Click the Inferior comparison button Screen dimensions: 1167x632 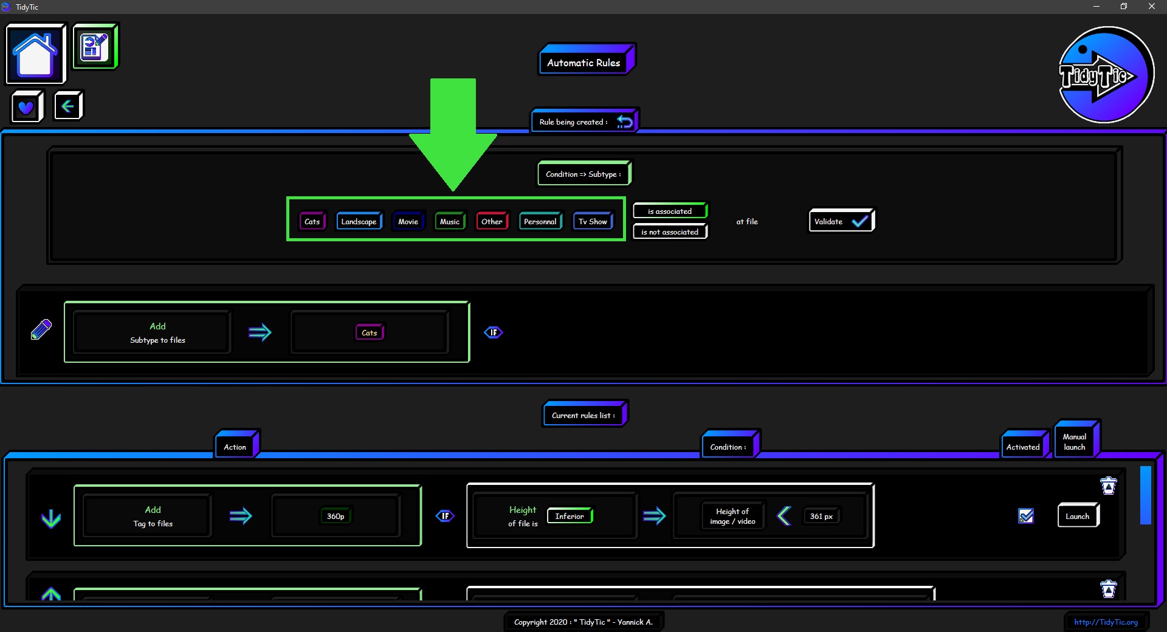coord(570,516)
